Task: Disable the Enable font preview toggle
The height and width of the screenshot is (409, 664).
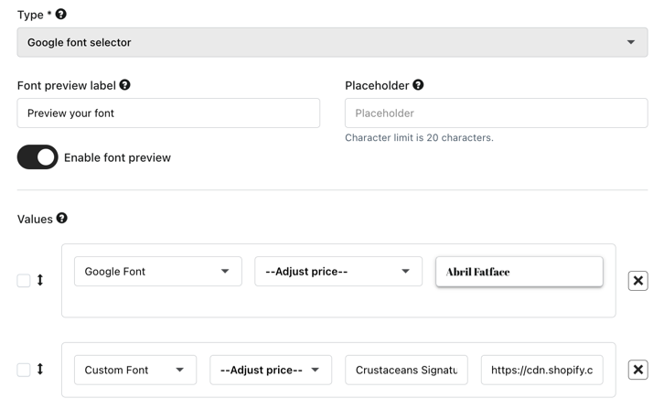Action: [x=37, y=157]
